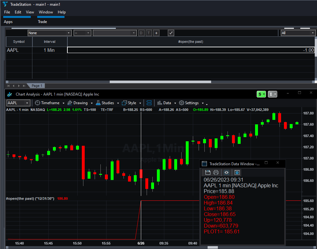Screen dimensions: 317x249
Task: Click the plus add filter button
Action: [156, 33]
